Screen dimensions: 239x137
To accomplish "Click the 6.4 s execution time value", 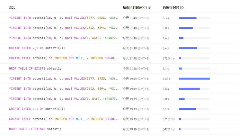I will [x=166, y=48].
